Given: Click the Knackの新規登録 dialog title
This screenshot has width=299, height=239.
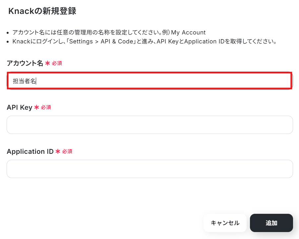Looking at the screenshot, I should [42, 11].
